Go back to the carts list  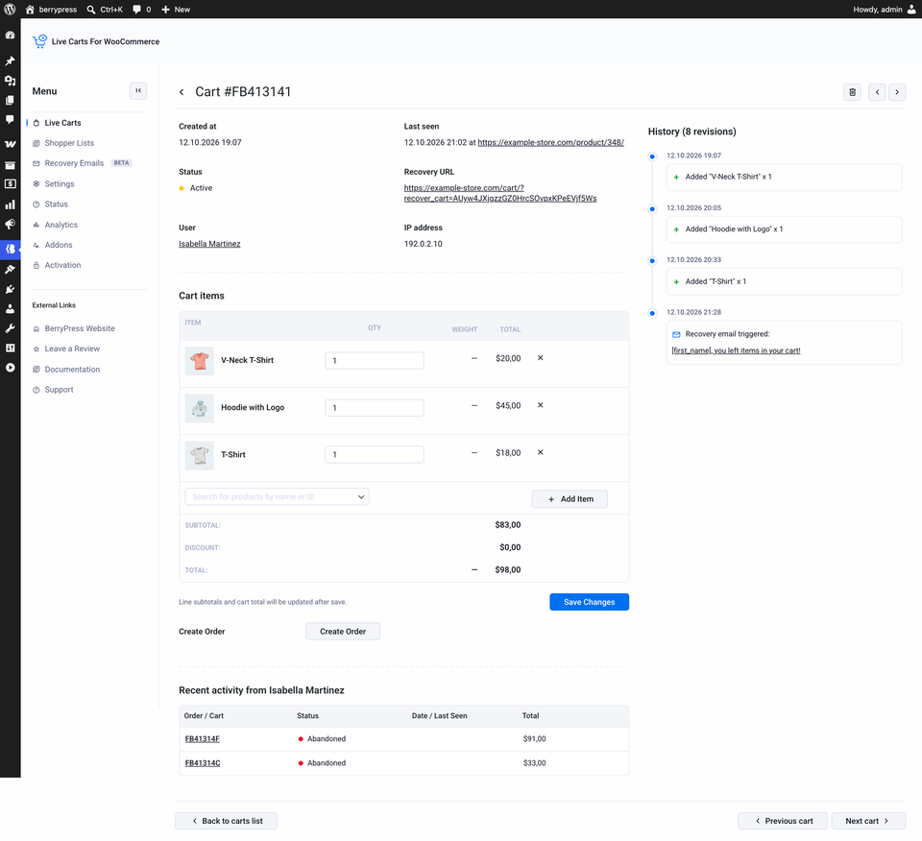click(227, 821)
